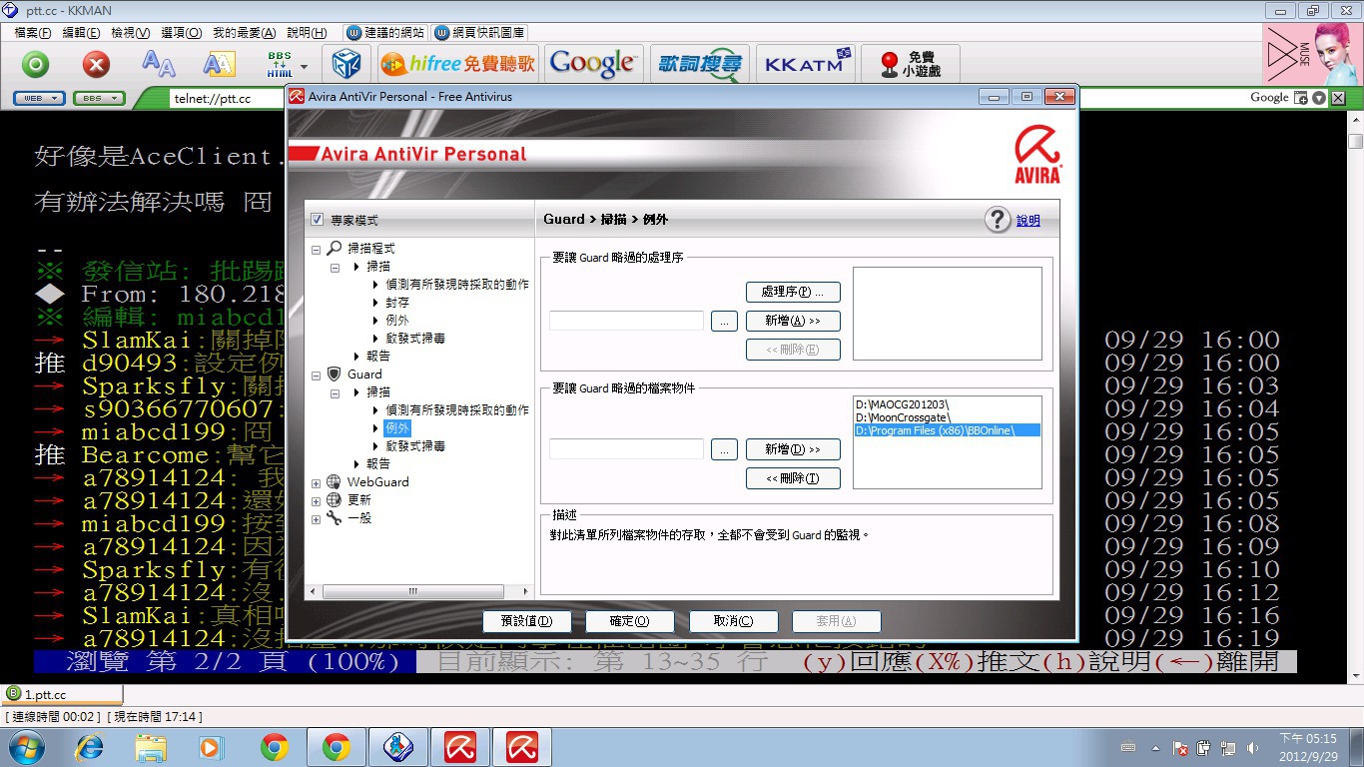Click browse button beside file object field

(x=725, y=449)
